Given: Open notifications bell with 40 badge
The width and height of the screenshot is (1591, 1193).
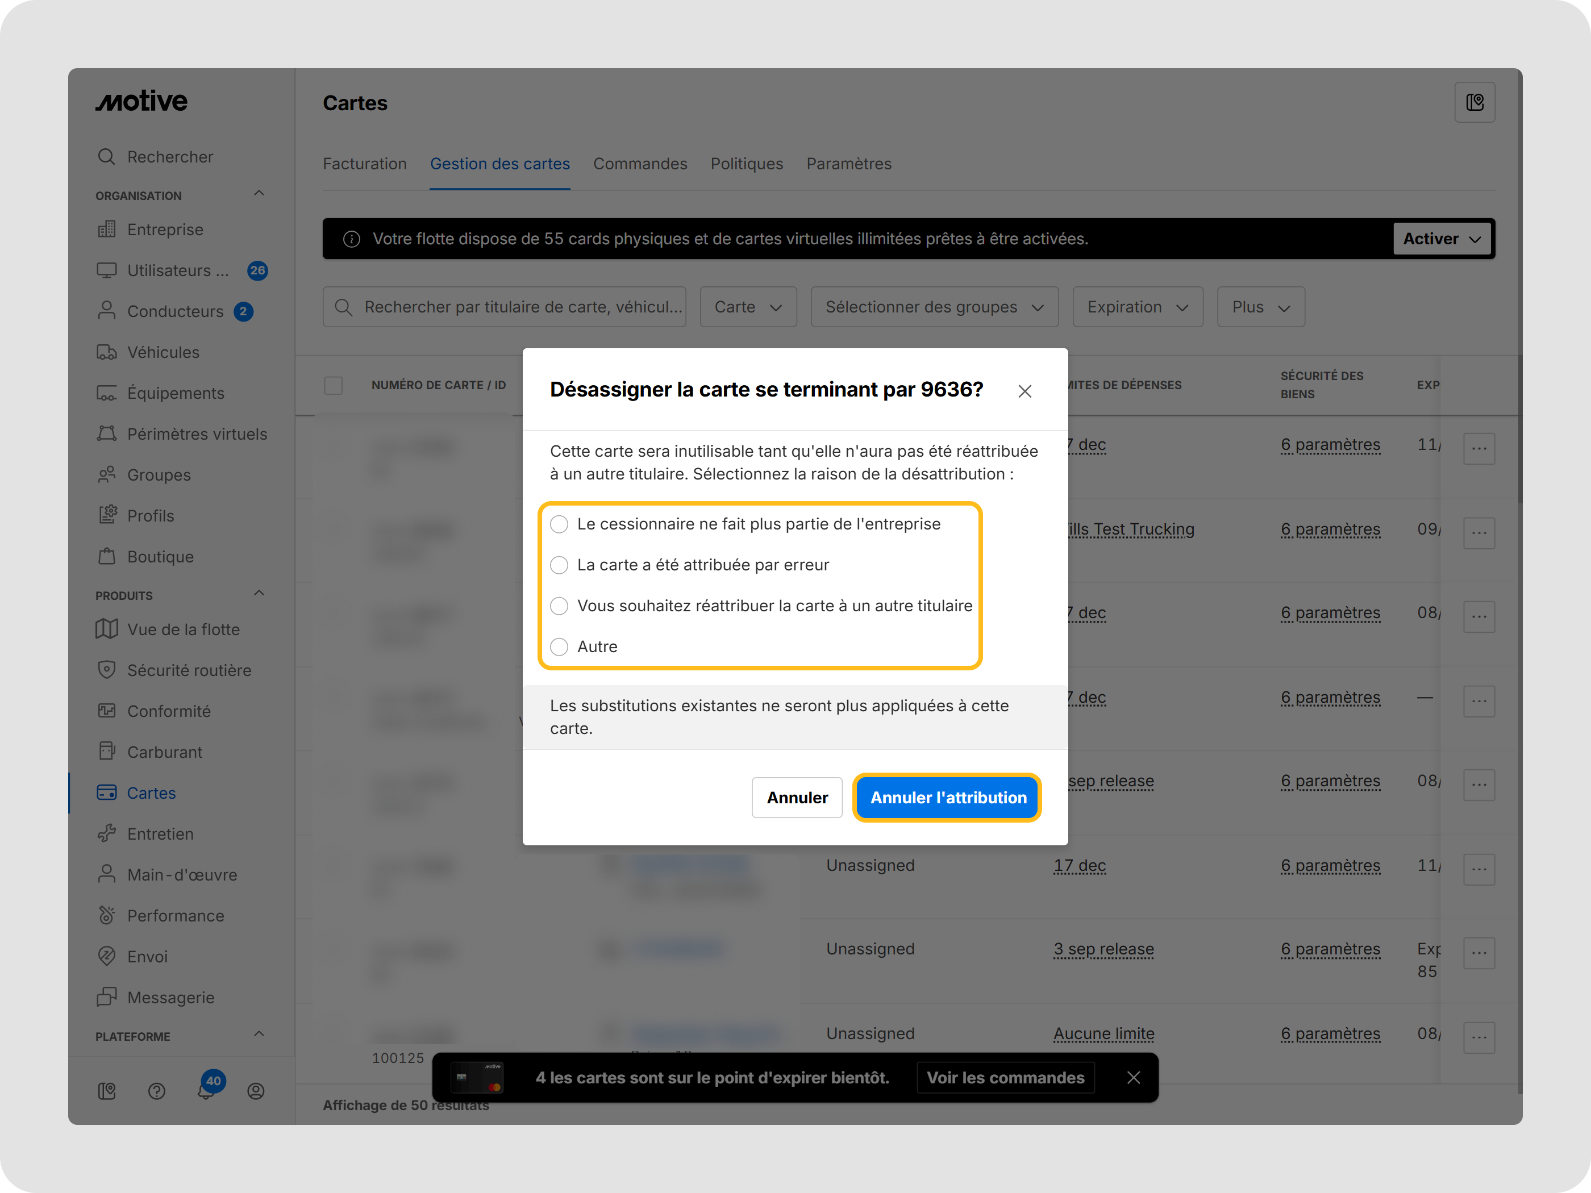Looking at the screenshot, I should pos(206,1090).
